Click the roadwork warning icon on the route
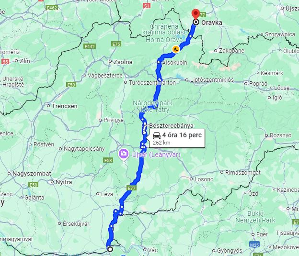 176,49
